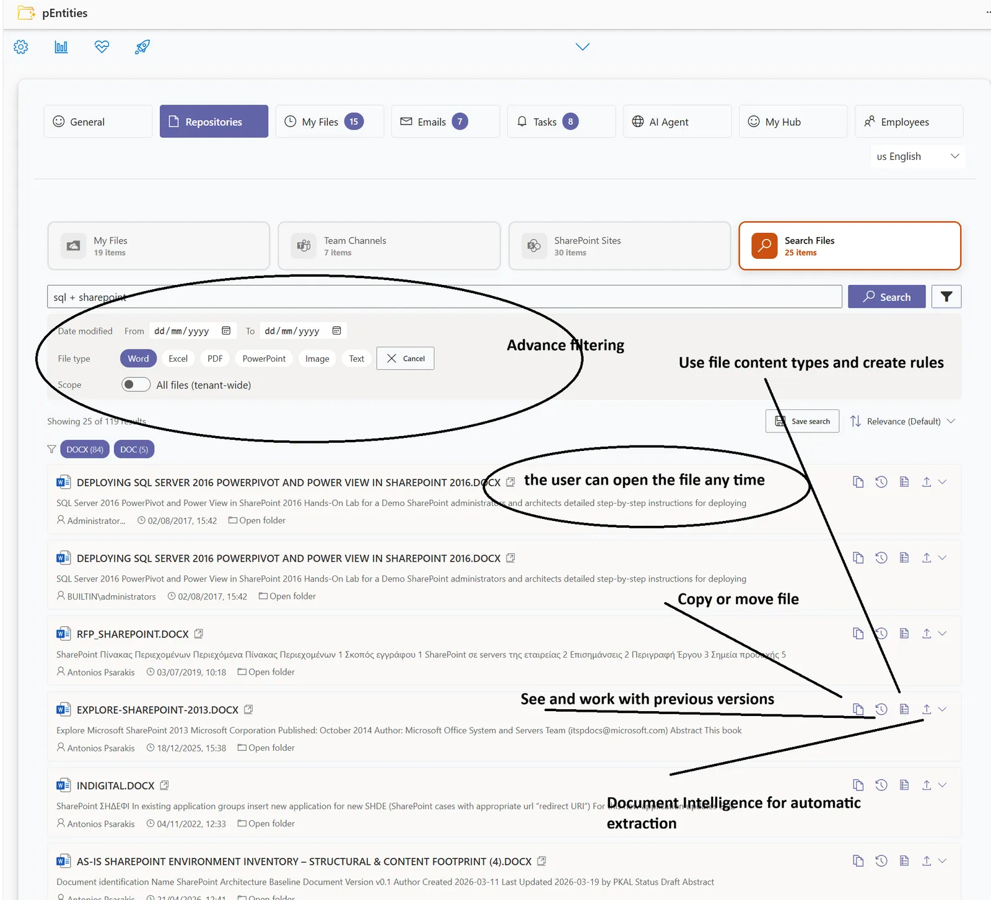Open the settings gear icon
The width and height of the screenshot is (991, 900).
[21, 47]
